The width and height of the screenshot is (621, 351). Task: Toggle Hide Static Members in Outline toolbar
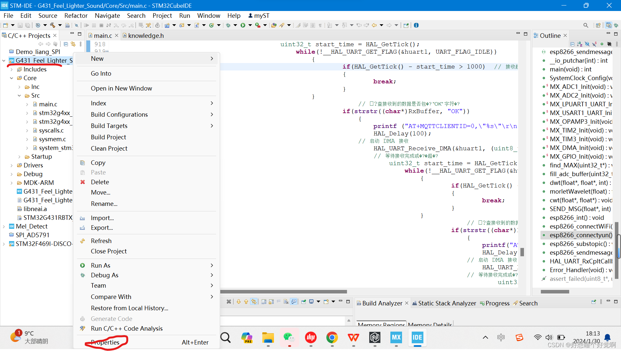click(594, 44)
